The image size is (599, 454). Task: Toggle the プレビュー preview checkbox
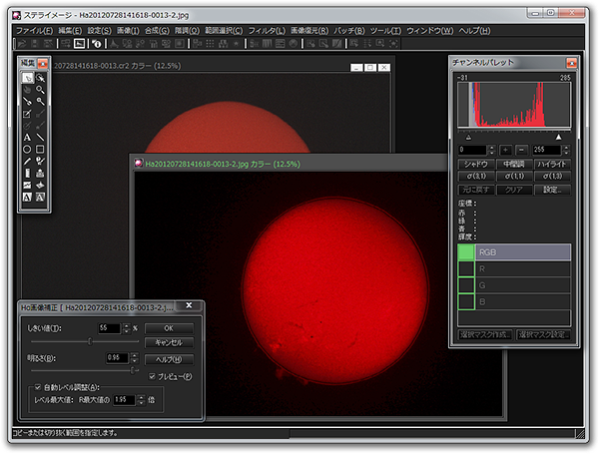151,375
